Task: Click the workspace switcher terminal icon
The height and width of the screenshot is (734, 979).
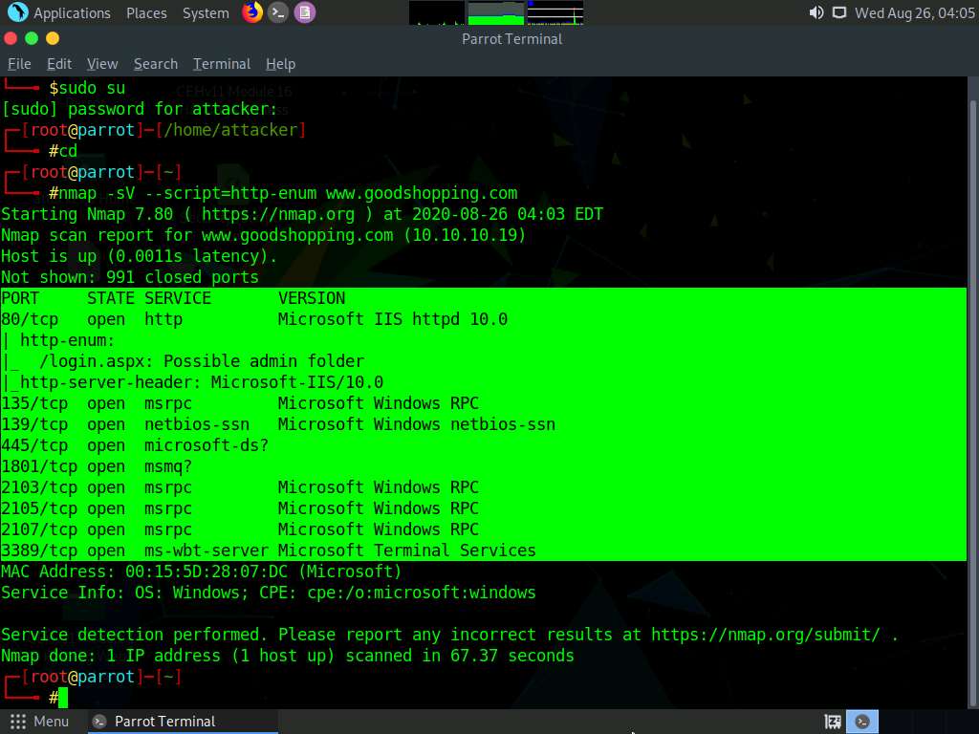Action: coord(862,722)
